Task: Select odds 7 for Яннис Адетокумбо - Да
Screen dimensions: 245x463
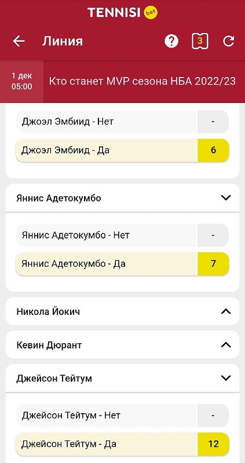Action: pyautogui.click(x=213, y=264)
